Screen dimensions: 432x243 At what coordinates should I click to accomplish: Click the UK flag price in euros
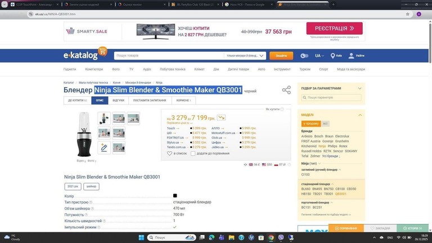point(254,164)
